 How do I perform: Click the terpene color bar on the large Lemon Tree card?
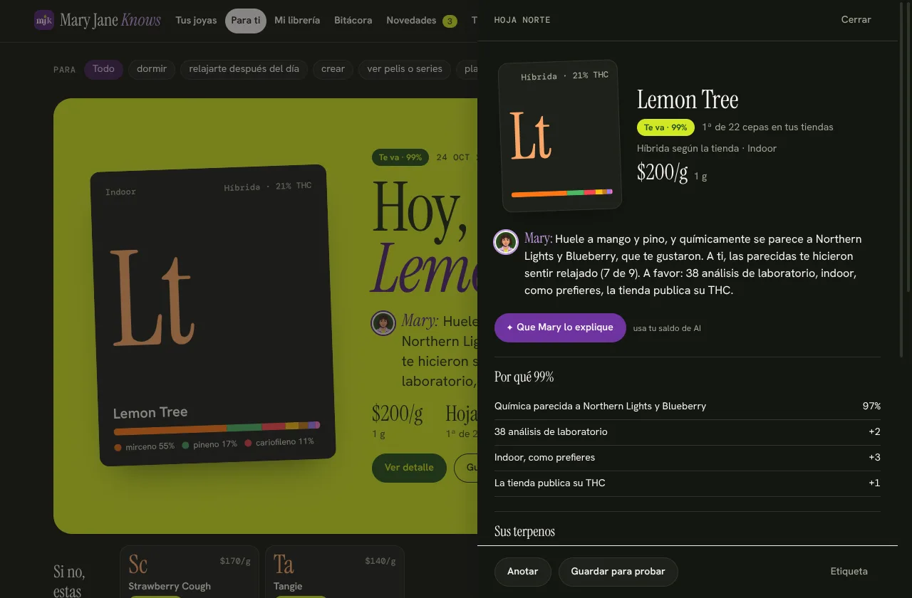217,428
